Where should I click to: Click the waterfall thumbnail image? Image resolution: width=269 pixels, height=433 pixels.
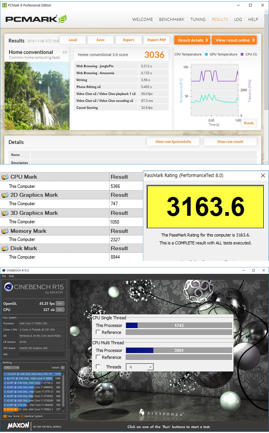[37, 96]
